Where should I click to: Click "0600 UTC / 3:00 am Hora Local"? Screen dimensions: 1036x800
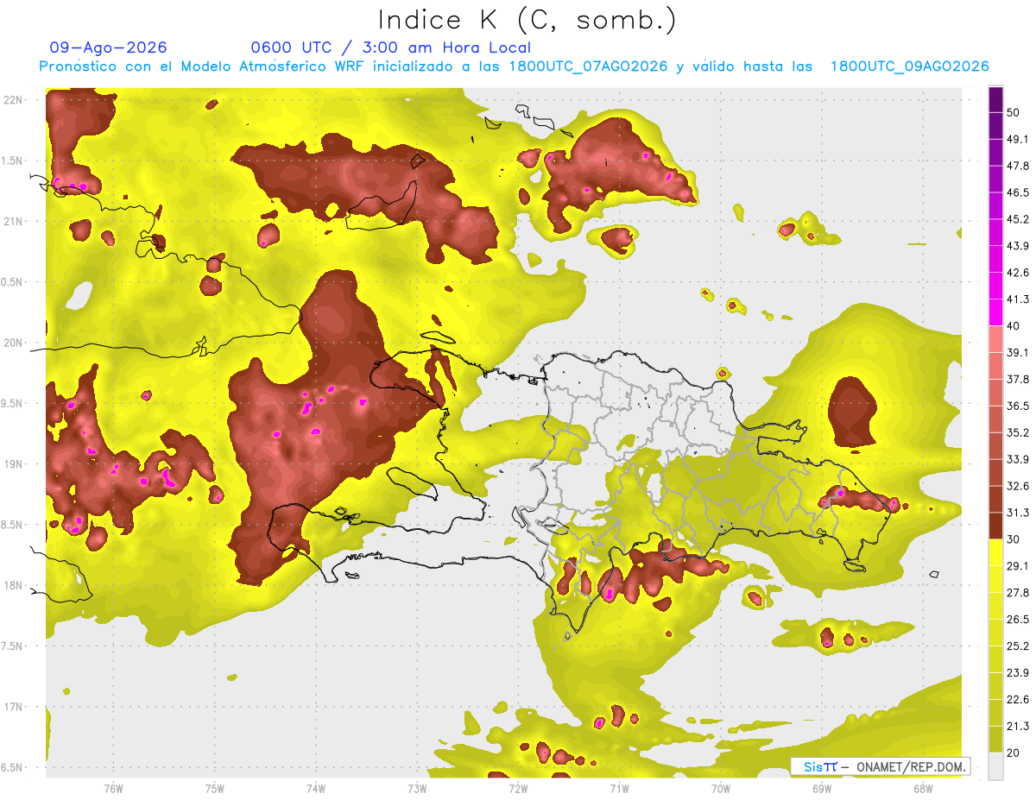[391, 47]
